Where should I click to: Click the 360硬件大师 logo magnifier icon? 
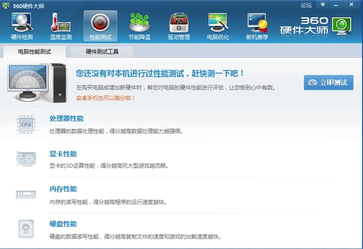pyautogui.click(x=342, y=26)
